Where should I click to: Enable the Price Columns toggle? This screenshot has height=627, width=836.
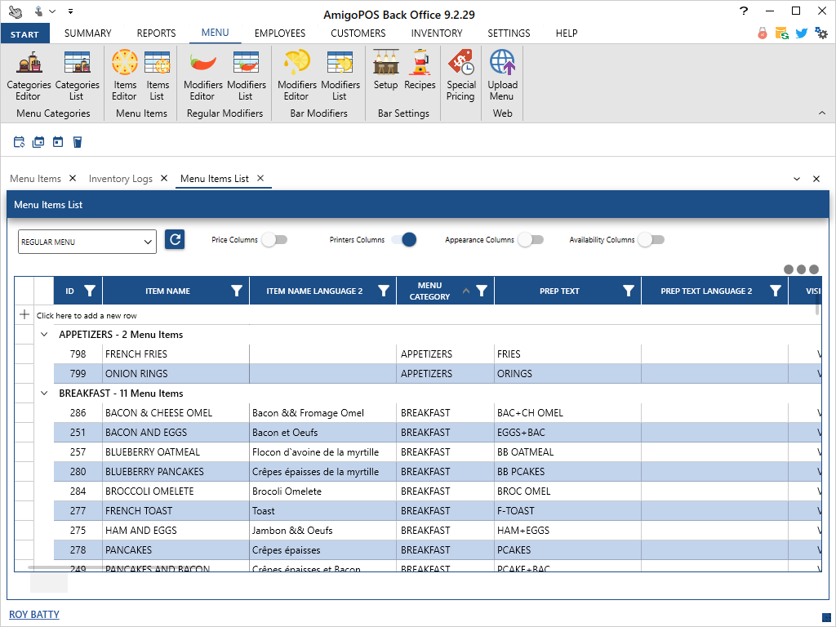pyautogui.click(x=274, y=240)
